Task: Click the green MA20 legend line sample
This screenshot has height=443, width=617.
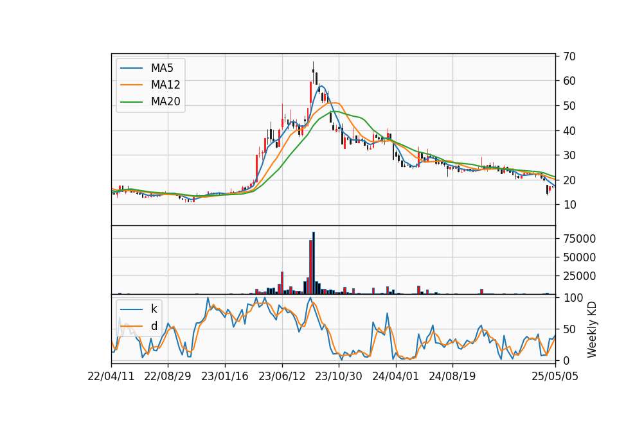Action: pyautogui.click(x=131, y=101)
